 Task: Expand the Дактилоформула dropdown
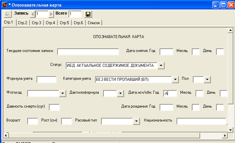click(120, 93)
